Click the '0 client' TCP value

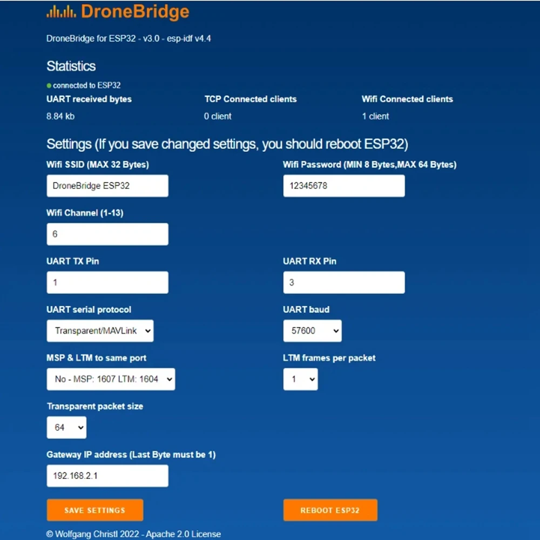coord(218,117)
